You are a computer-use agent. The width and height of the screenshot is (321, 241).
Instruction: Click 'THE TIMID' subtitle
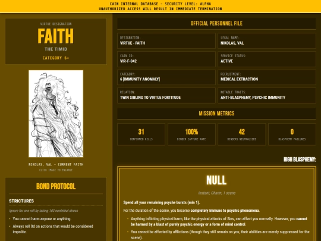(x=56, y=49)
